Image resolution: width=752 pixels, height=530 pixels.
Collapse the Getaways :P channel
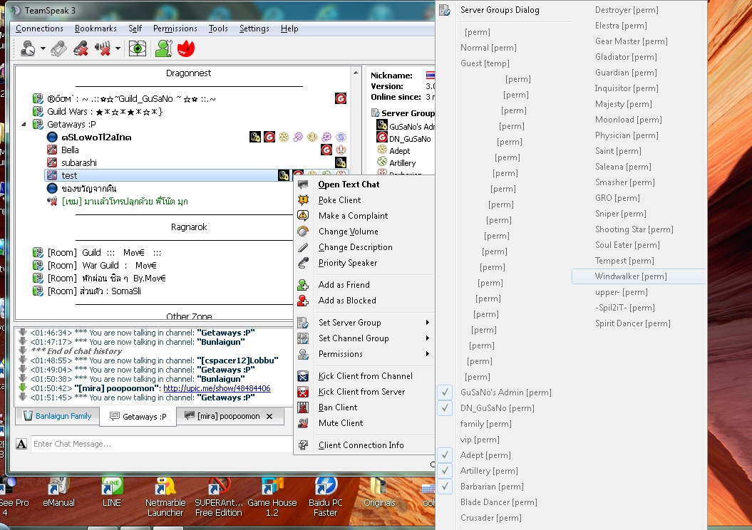click(24, 124)
